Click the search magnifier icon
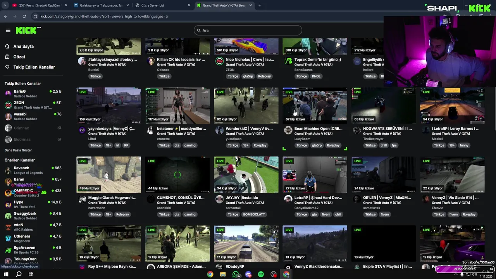Screen dimensions: 496x279 point(199,30)
